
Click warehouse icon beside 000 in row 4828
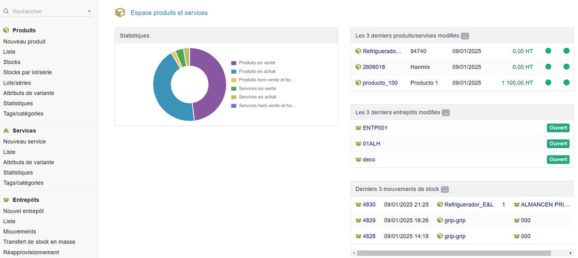[x=516, y=236]
